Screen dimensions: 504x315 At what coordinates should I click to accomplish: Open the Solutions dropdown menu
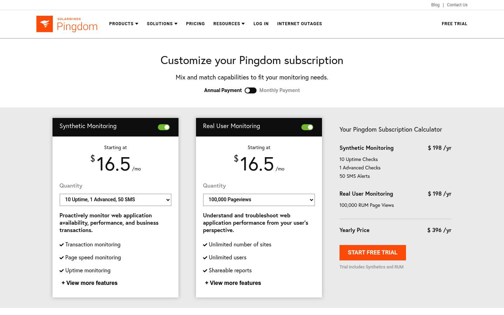pos(162,24)
